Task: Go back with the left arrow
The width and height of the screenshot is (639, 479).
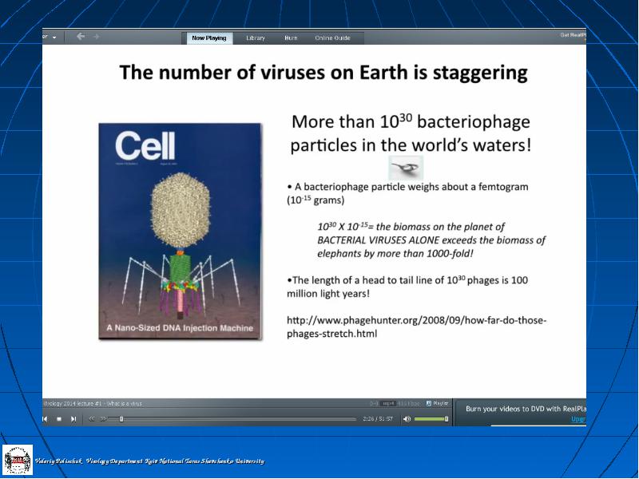Action: click(x=81, y=37)
